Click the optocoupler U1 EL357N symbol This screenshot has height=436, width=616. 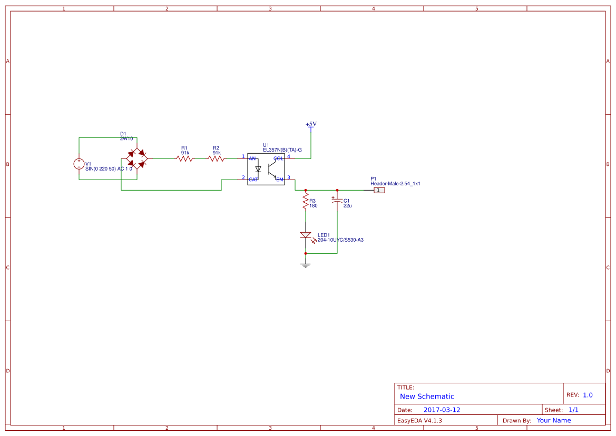coord(267,168)
